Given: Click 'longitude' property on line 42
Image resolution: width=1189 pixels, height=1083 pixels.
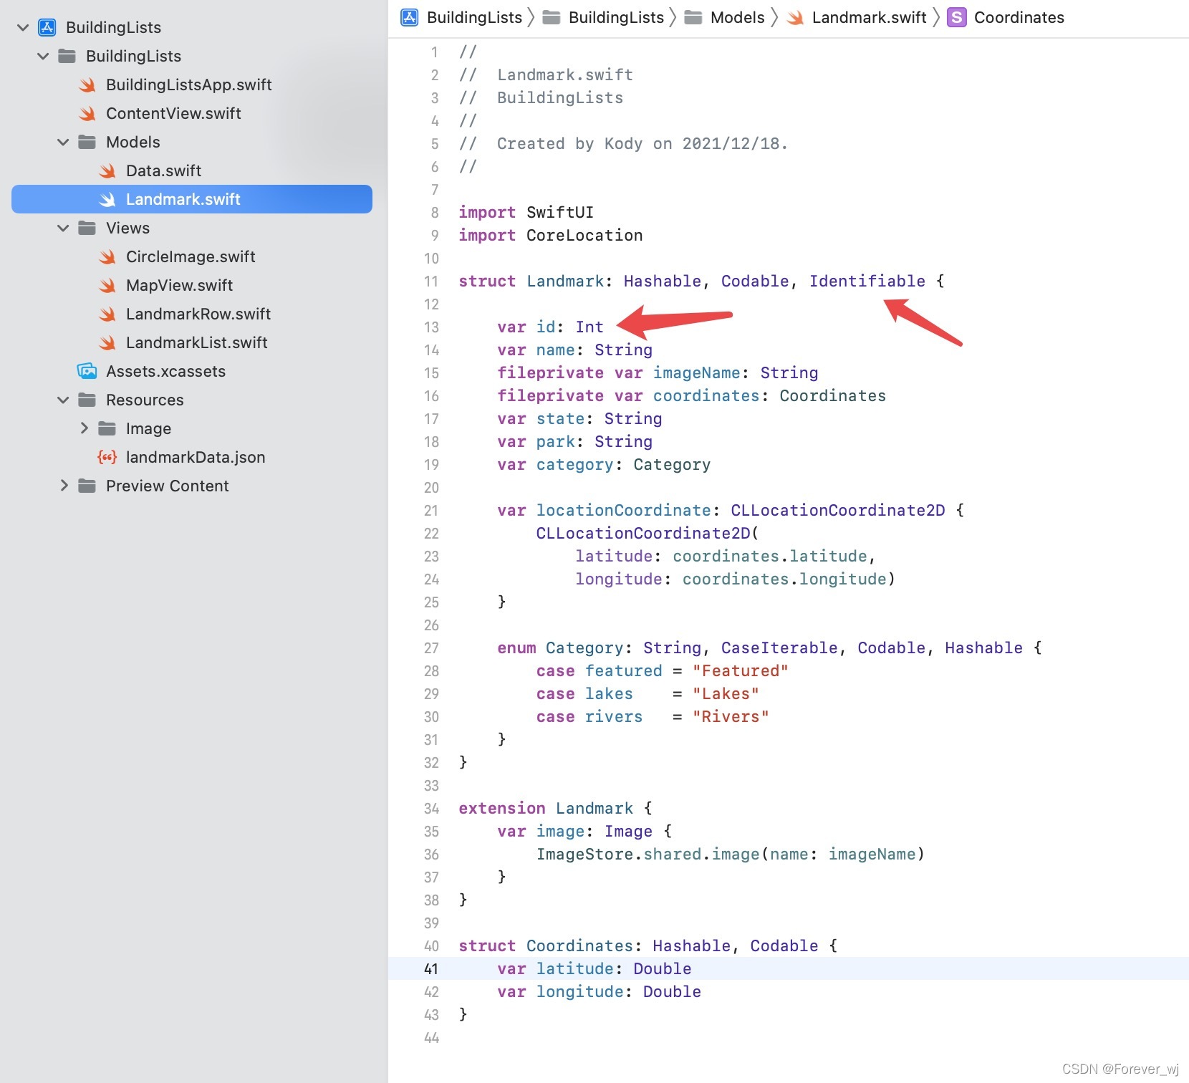Looking at the screenshot, I should (580, 991).
